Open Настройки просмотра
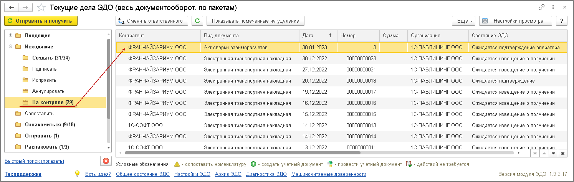 tap(516, 21)
